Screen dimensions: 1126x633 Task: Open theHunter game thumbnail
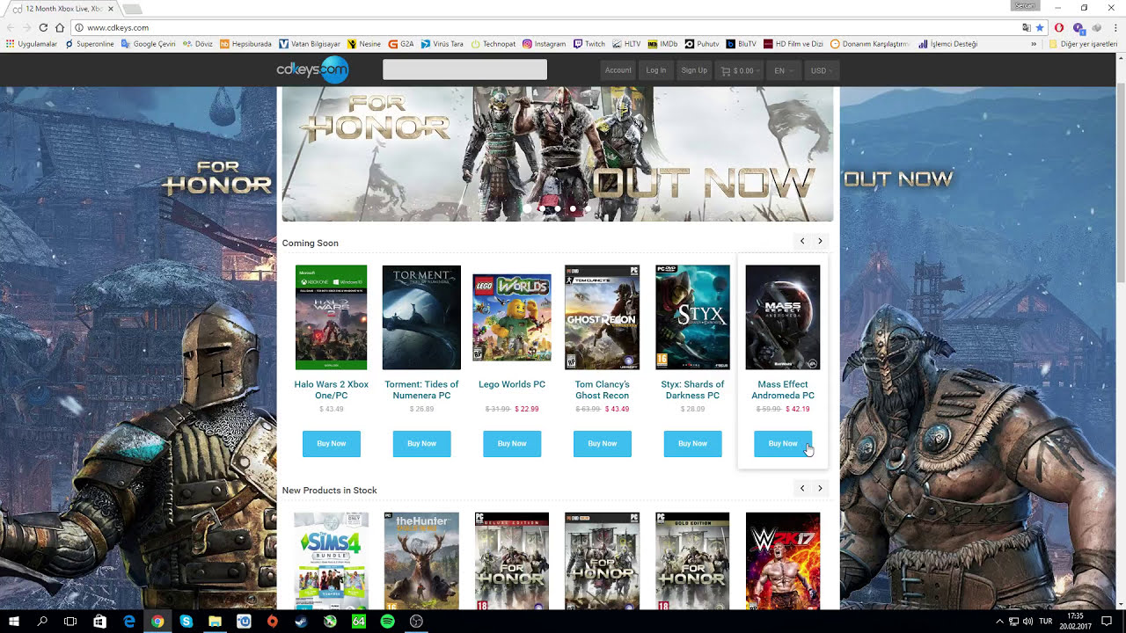421,561
